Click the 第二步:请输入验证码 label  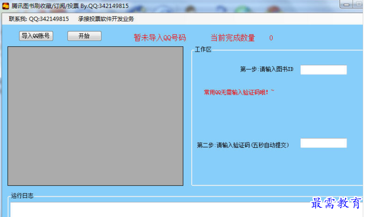243,145
